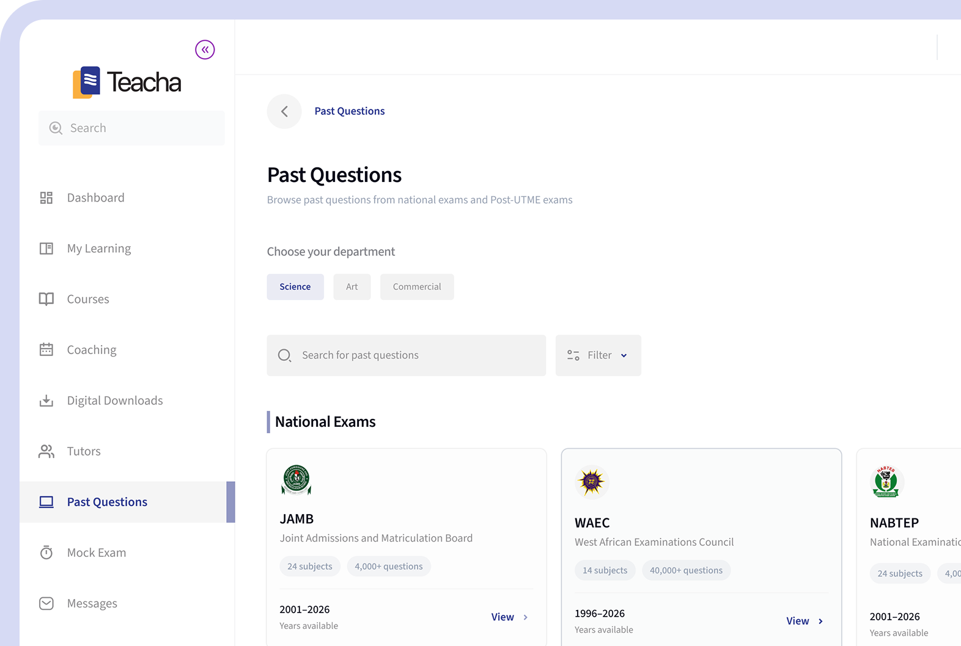Click the Digital Downloads download icon
This screenshot has width=961, height=646.
46,401
